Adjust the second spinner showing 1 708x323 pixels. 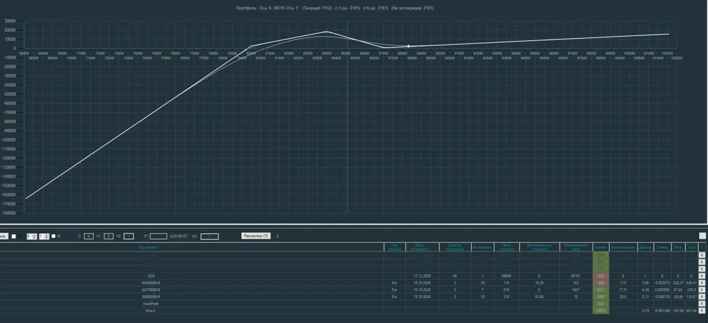(x=44, y=236)
